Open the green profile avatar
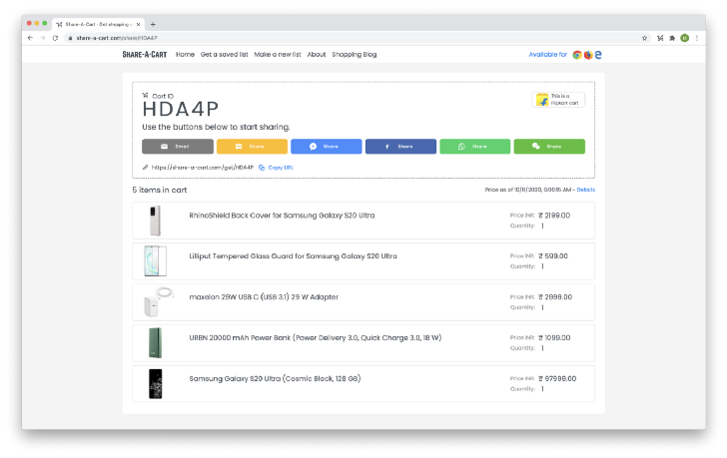 (684, 38)
